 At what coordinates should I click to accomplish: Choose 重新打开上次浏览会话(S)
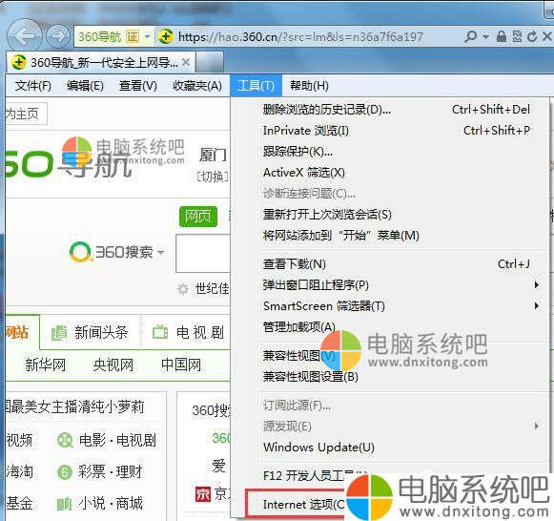click(396, 215)
